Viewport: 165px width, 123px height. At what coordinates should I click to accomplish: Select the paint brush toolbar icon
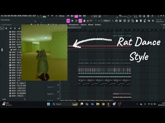[76, 21]
